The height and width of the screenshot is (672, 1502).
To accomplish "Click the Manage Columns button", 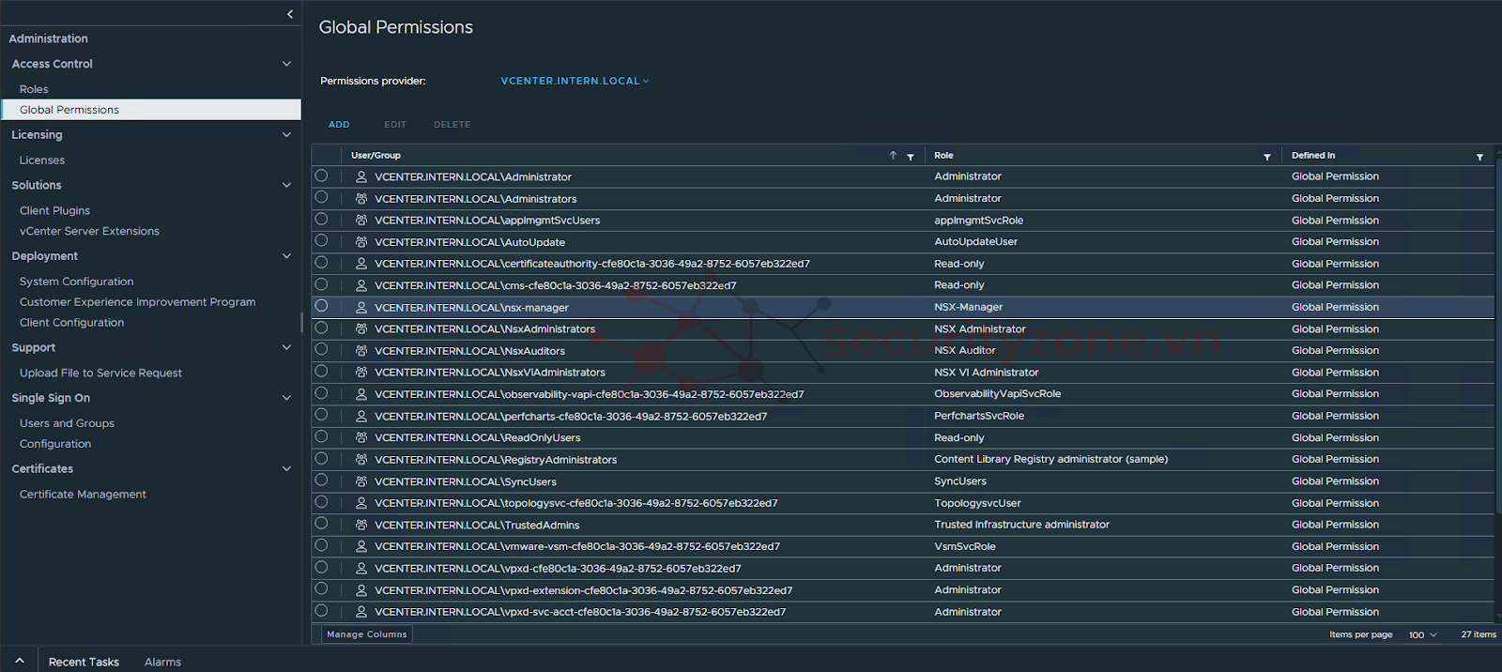I will (x=367, y=634).
